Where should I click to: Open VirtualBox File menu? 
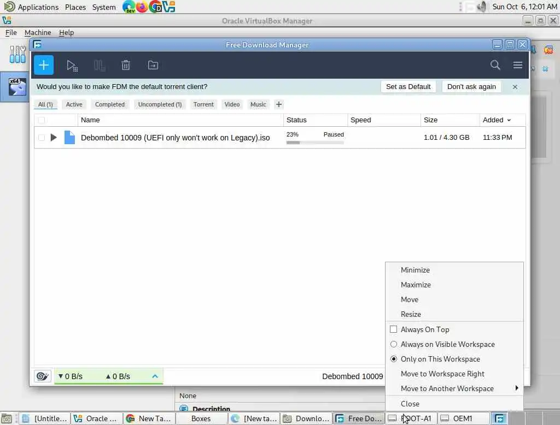pyautogui.click(x=11, y=32)
